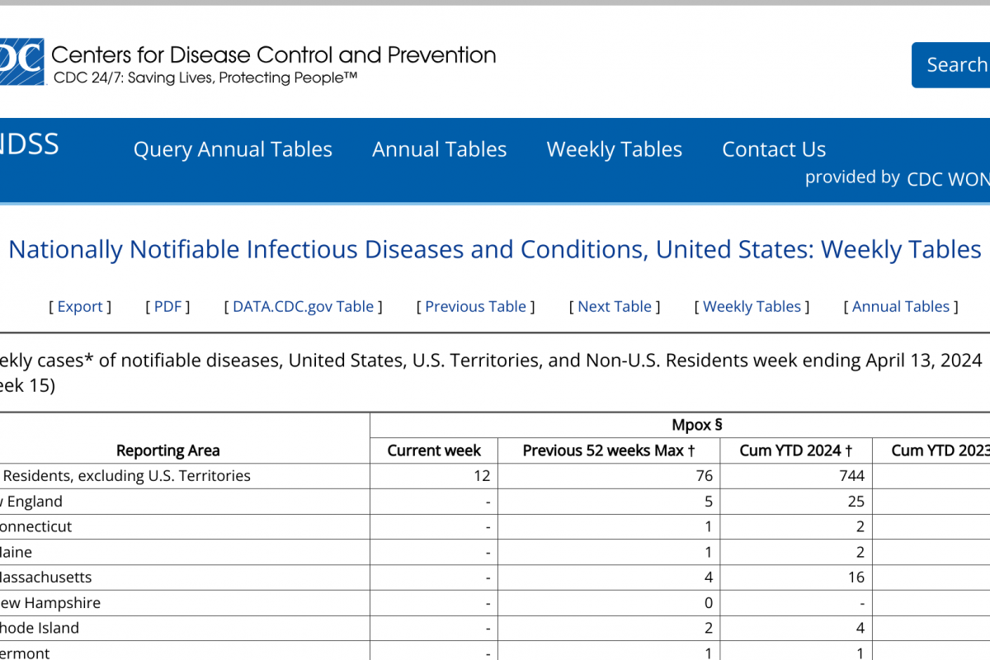Follow the CDC WONDER link
The height and width of the screenshot is (660, 990).
(947, 179)
